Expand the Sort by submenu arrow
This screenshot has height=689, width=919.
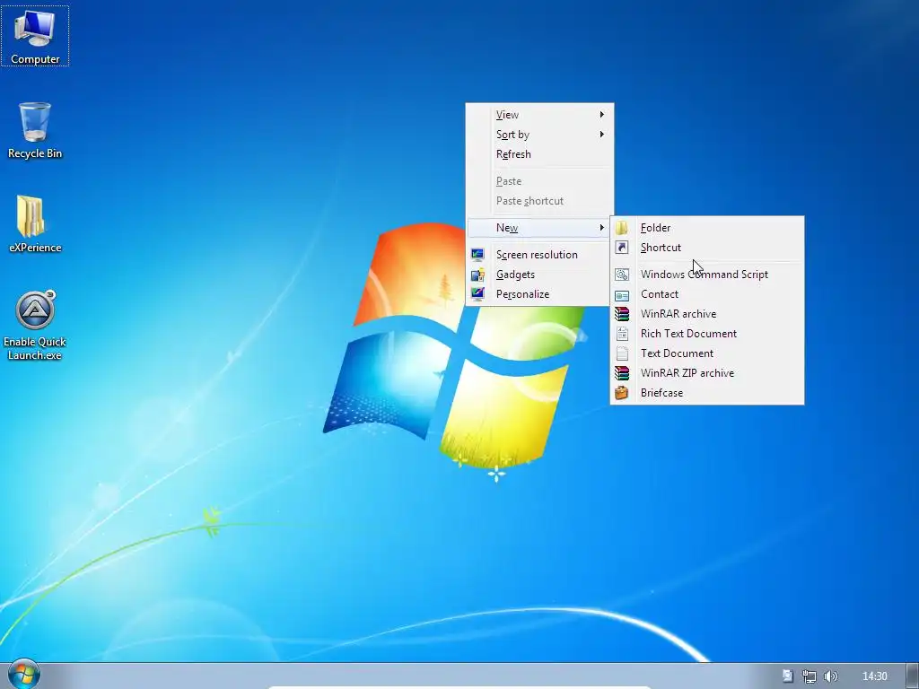602,135
